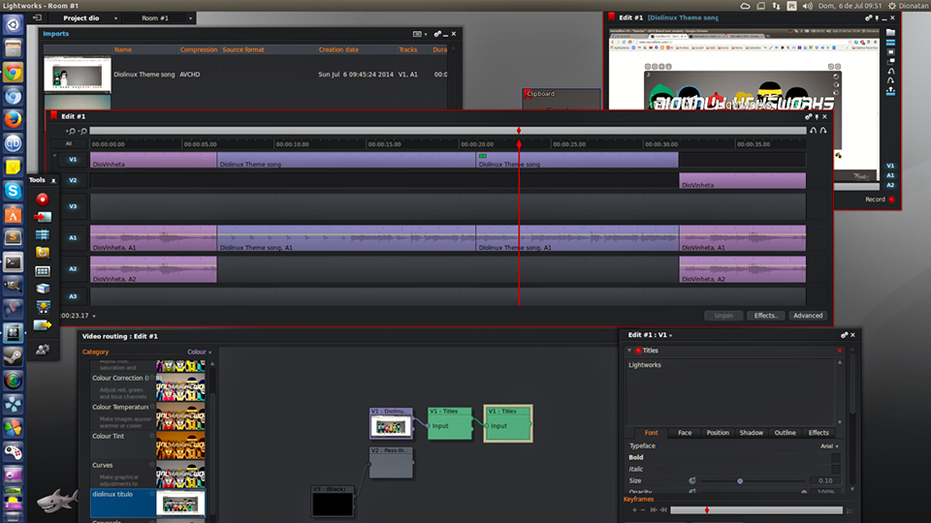The image size is (931, 523).
Task: Add a keyframe with the plus icon
Action: pos(634,510)
